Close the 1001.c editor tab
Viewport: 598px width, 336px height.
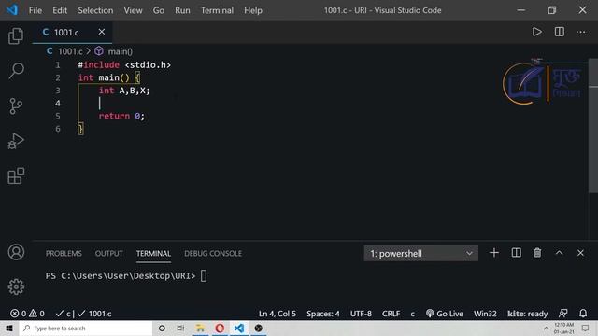click(x=102, y=32)
